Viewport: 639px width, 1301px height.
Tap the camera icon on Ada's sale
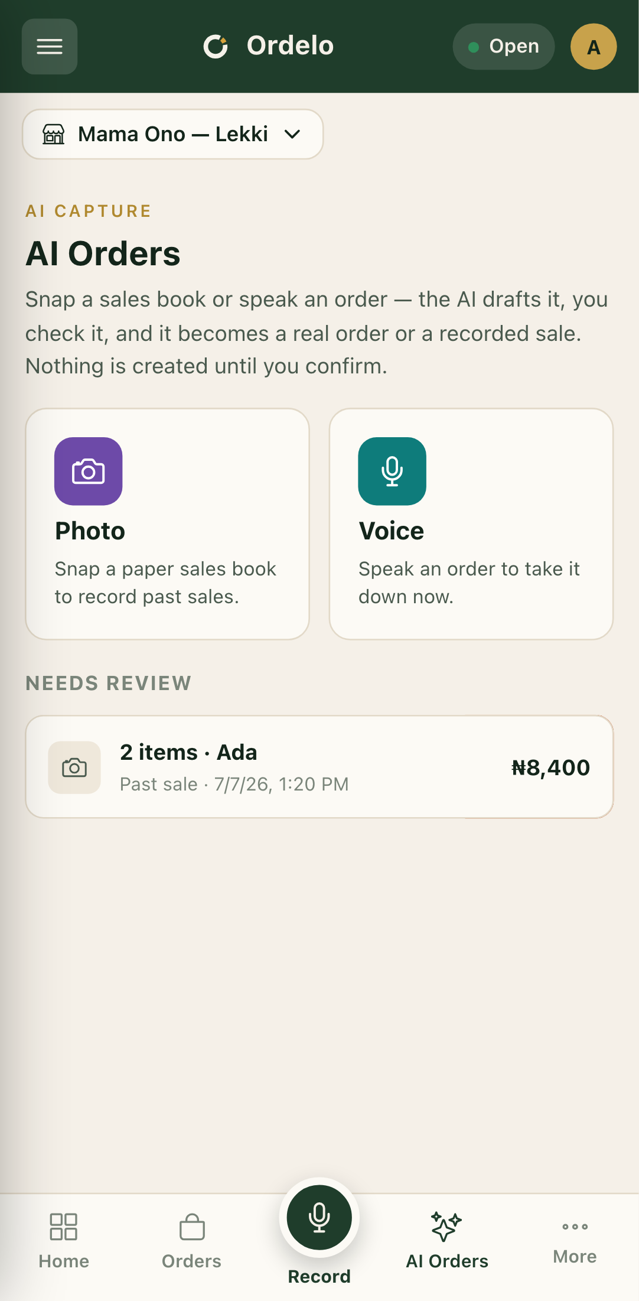[x=74, y=767]
